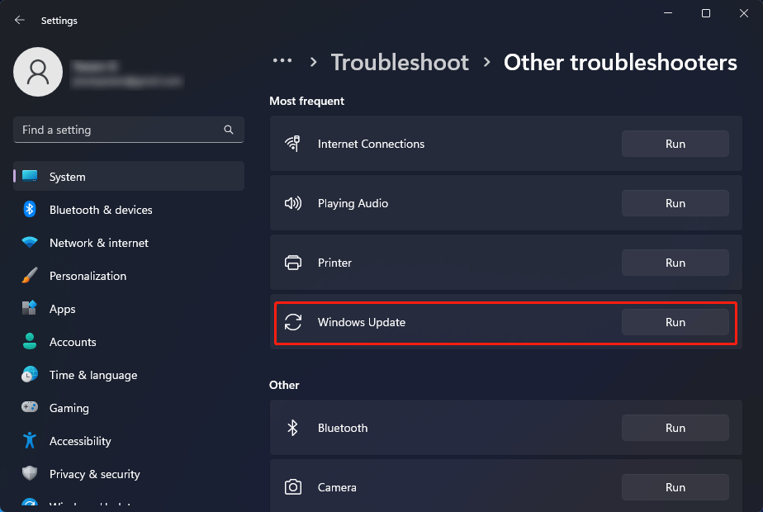763x512 pixels.
Task: Click the Network & internet Wi-Fi icon
Action: pyautogui.click(x=30, y=242)
